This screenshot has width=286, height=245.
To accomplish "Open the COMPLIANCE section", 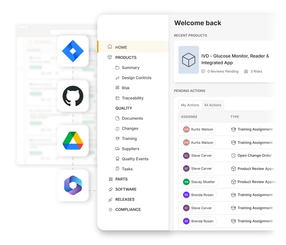I will [x=128, y=210].
